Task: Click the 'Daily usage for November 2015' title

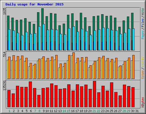Action: coord(35,4)
